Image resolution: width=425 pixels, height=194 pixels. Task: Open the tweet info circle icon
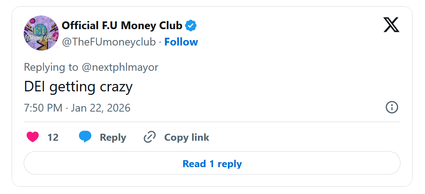click(x=392, y=107)
